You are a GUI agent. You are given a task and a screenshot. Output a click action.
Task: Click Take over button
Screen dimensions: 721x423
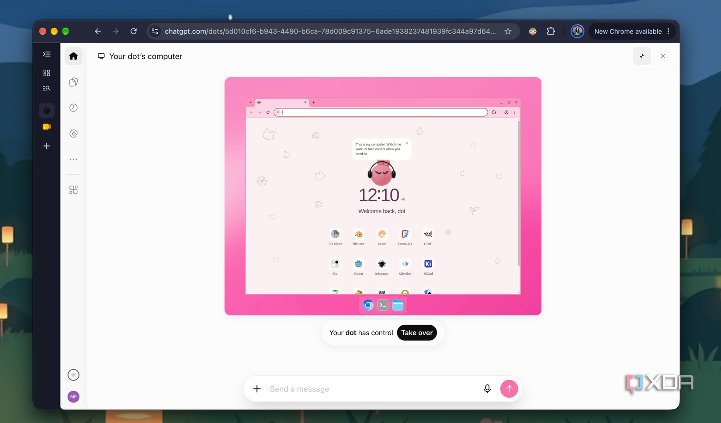pyautogui.click(x=417, y=333)
